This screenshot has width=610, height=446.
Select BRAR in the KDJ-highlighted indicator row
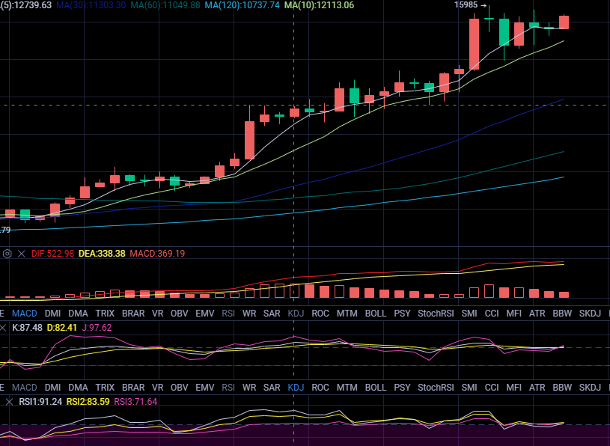pos(133,388)
